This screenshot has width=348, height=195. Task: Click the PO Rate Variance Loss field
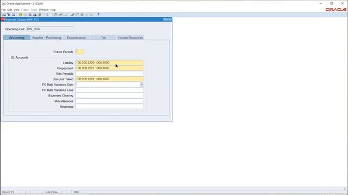109,90
